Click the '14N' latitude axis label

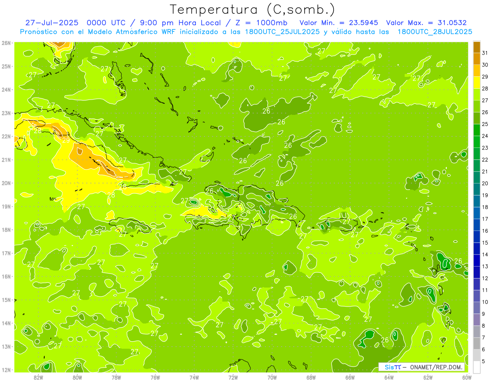click(x=7, y=323)
